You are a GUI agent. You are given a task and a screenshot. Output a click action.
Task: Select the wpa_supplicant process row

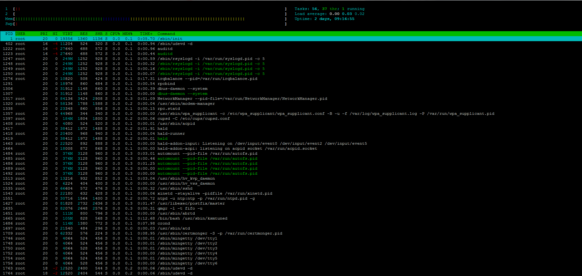coord(291,114)
